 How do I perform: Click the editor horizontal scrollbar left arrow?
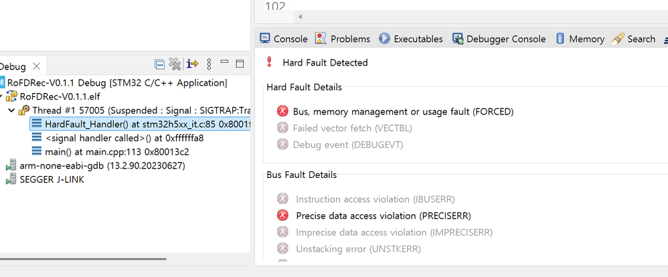300,16
